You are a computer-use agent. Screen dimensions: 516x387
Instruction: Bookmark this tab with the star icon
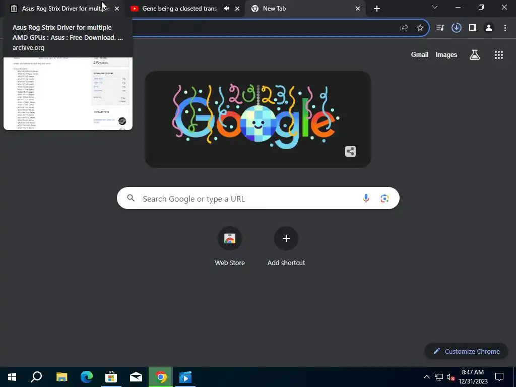pos(420,28)
